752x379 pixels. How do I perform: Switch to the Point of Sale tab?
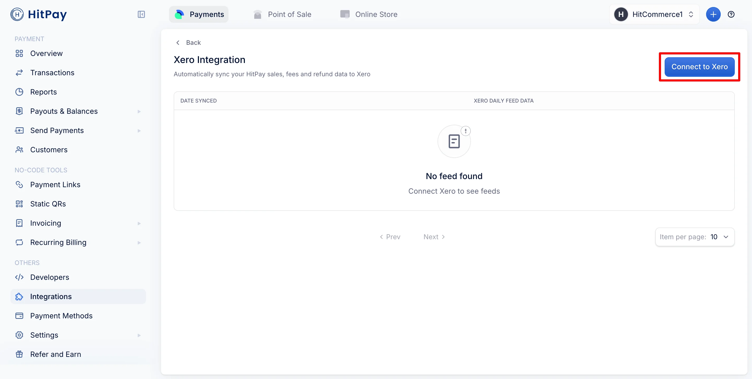[282, 14]
